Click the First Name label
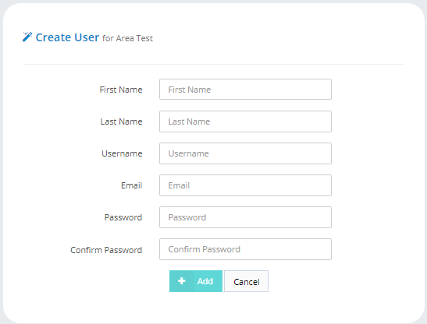 click(x=121, y=90)
